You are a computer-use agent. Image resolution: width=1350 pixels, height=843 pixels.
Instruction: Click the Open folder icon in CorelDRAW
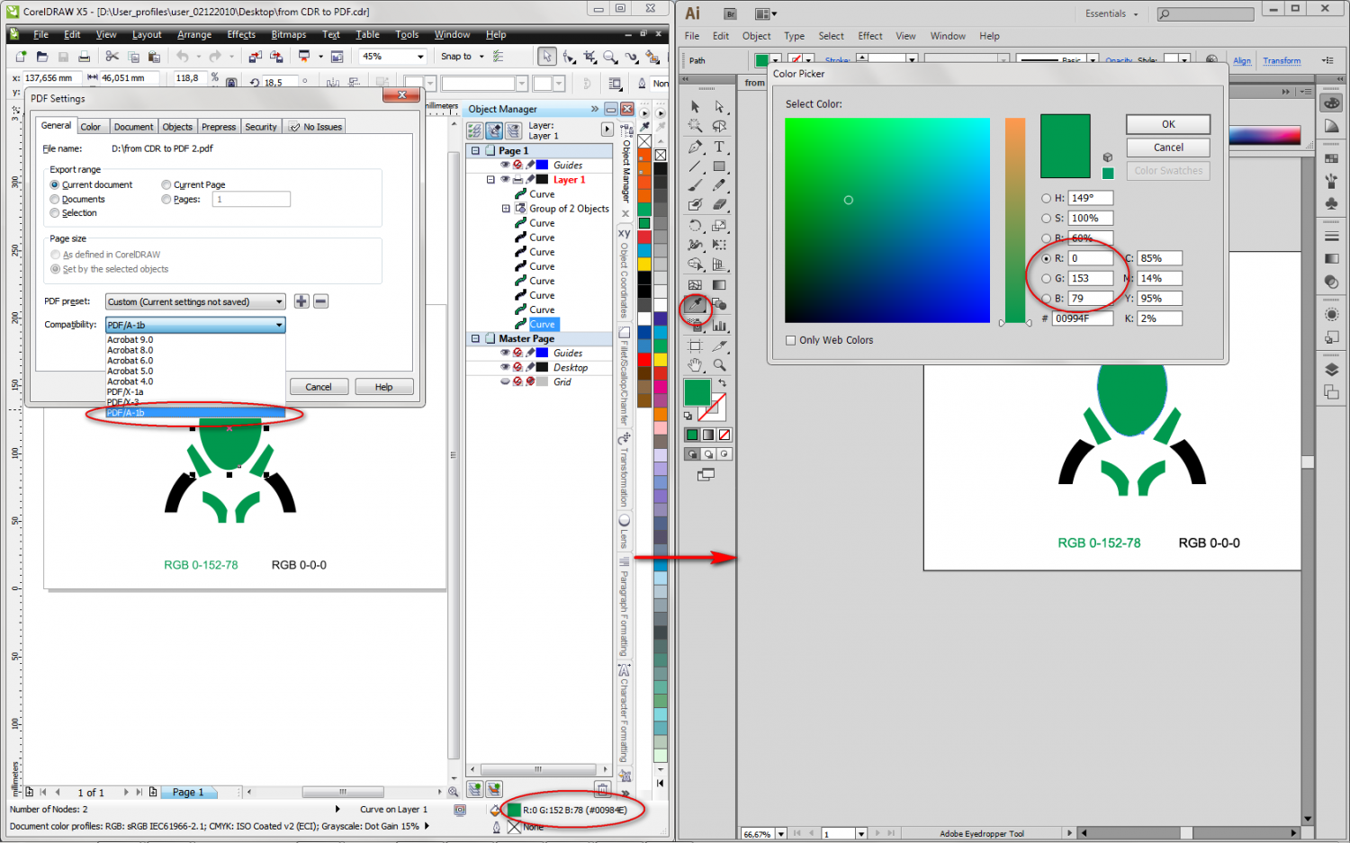click(x=42, y=57)
